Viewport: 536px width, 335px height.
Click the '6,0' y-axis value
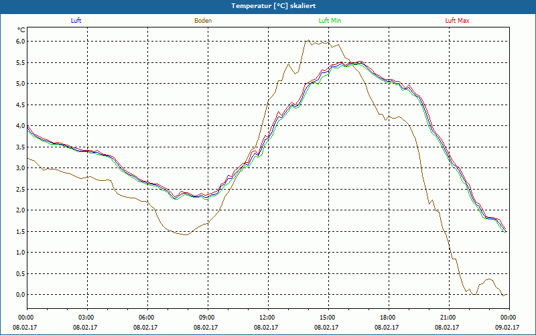pos(21,42)
